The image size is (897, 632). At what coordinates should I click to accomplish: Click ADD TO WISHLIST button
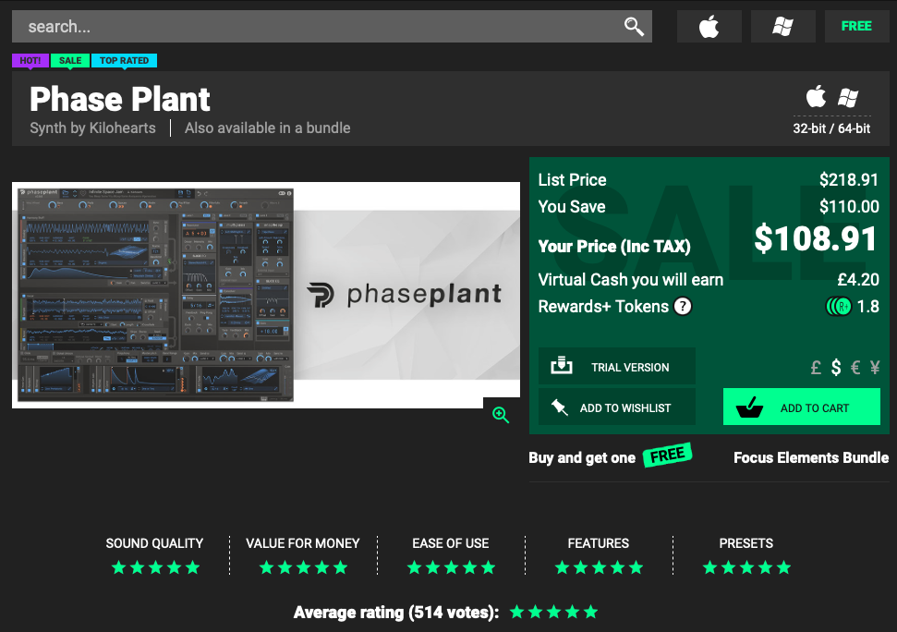tap(617, 407)
